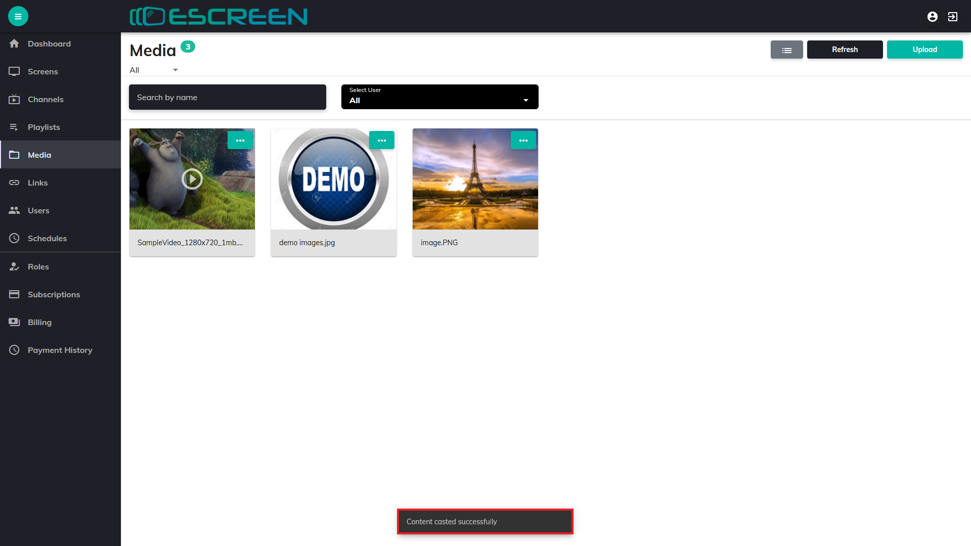
Task: Open the Playlists section
Action: tap(44, 127)
